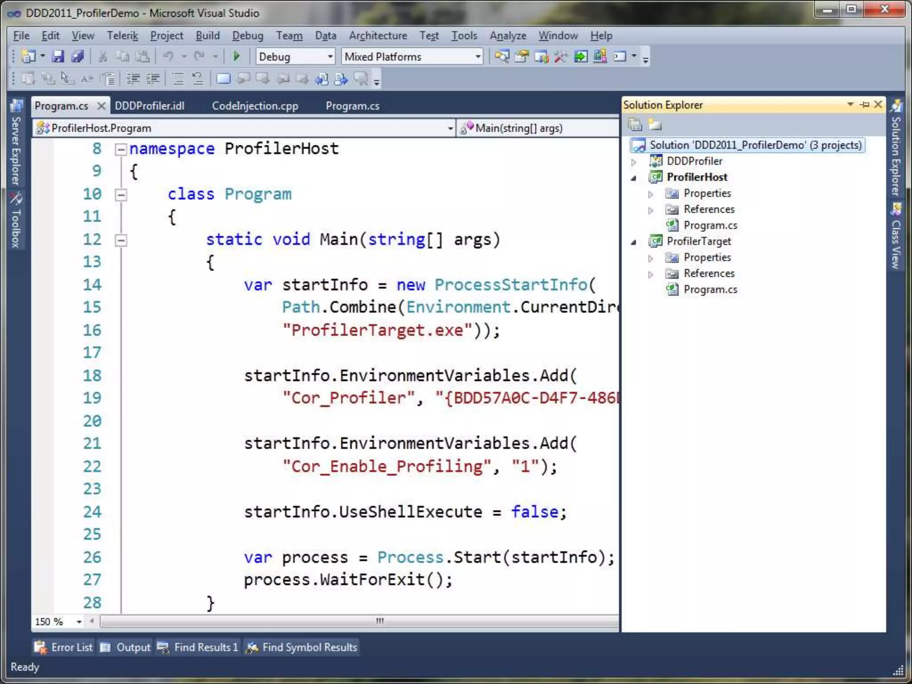Click the Copy icon in the toolbar
The width and height of the screenshot is (912, 684).
[122, 57]
